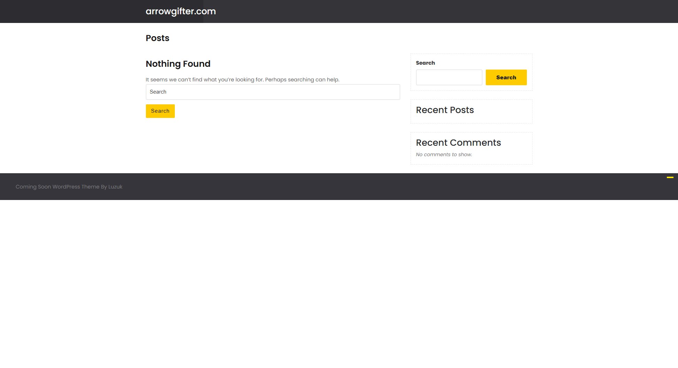The height and width of the screenshot is (368, 678).
Task: Click the Recent Comments widget heading
Action: (x=458, y=143)
